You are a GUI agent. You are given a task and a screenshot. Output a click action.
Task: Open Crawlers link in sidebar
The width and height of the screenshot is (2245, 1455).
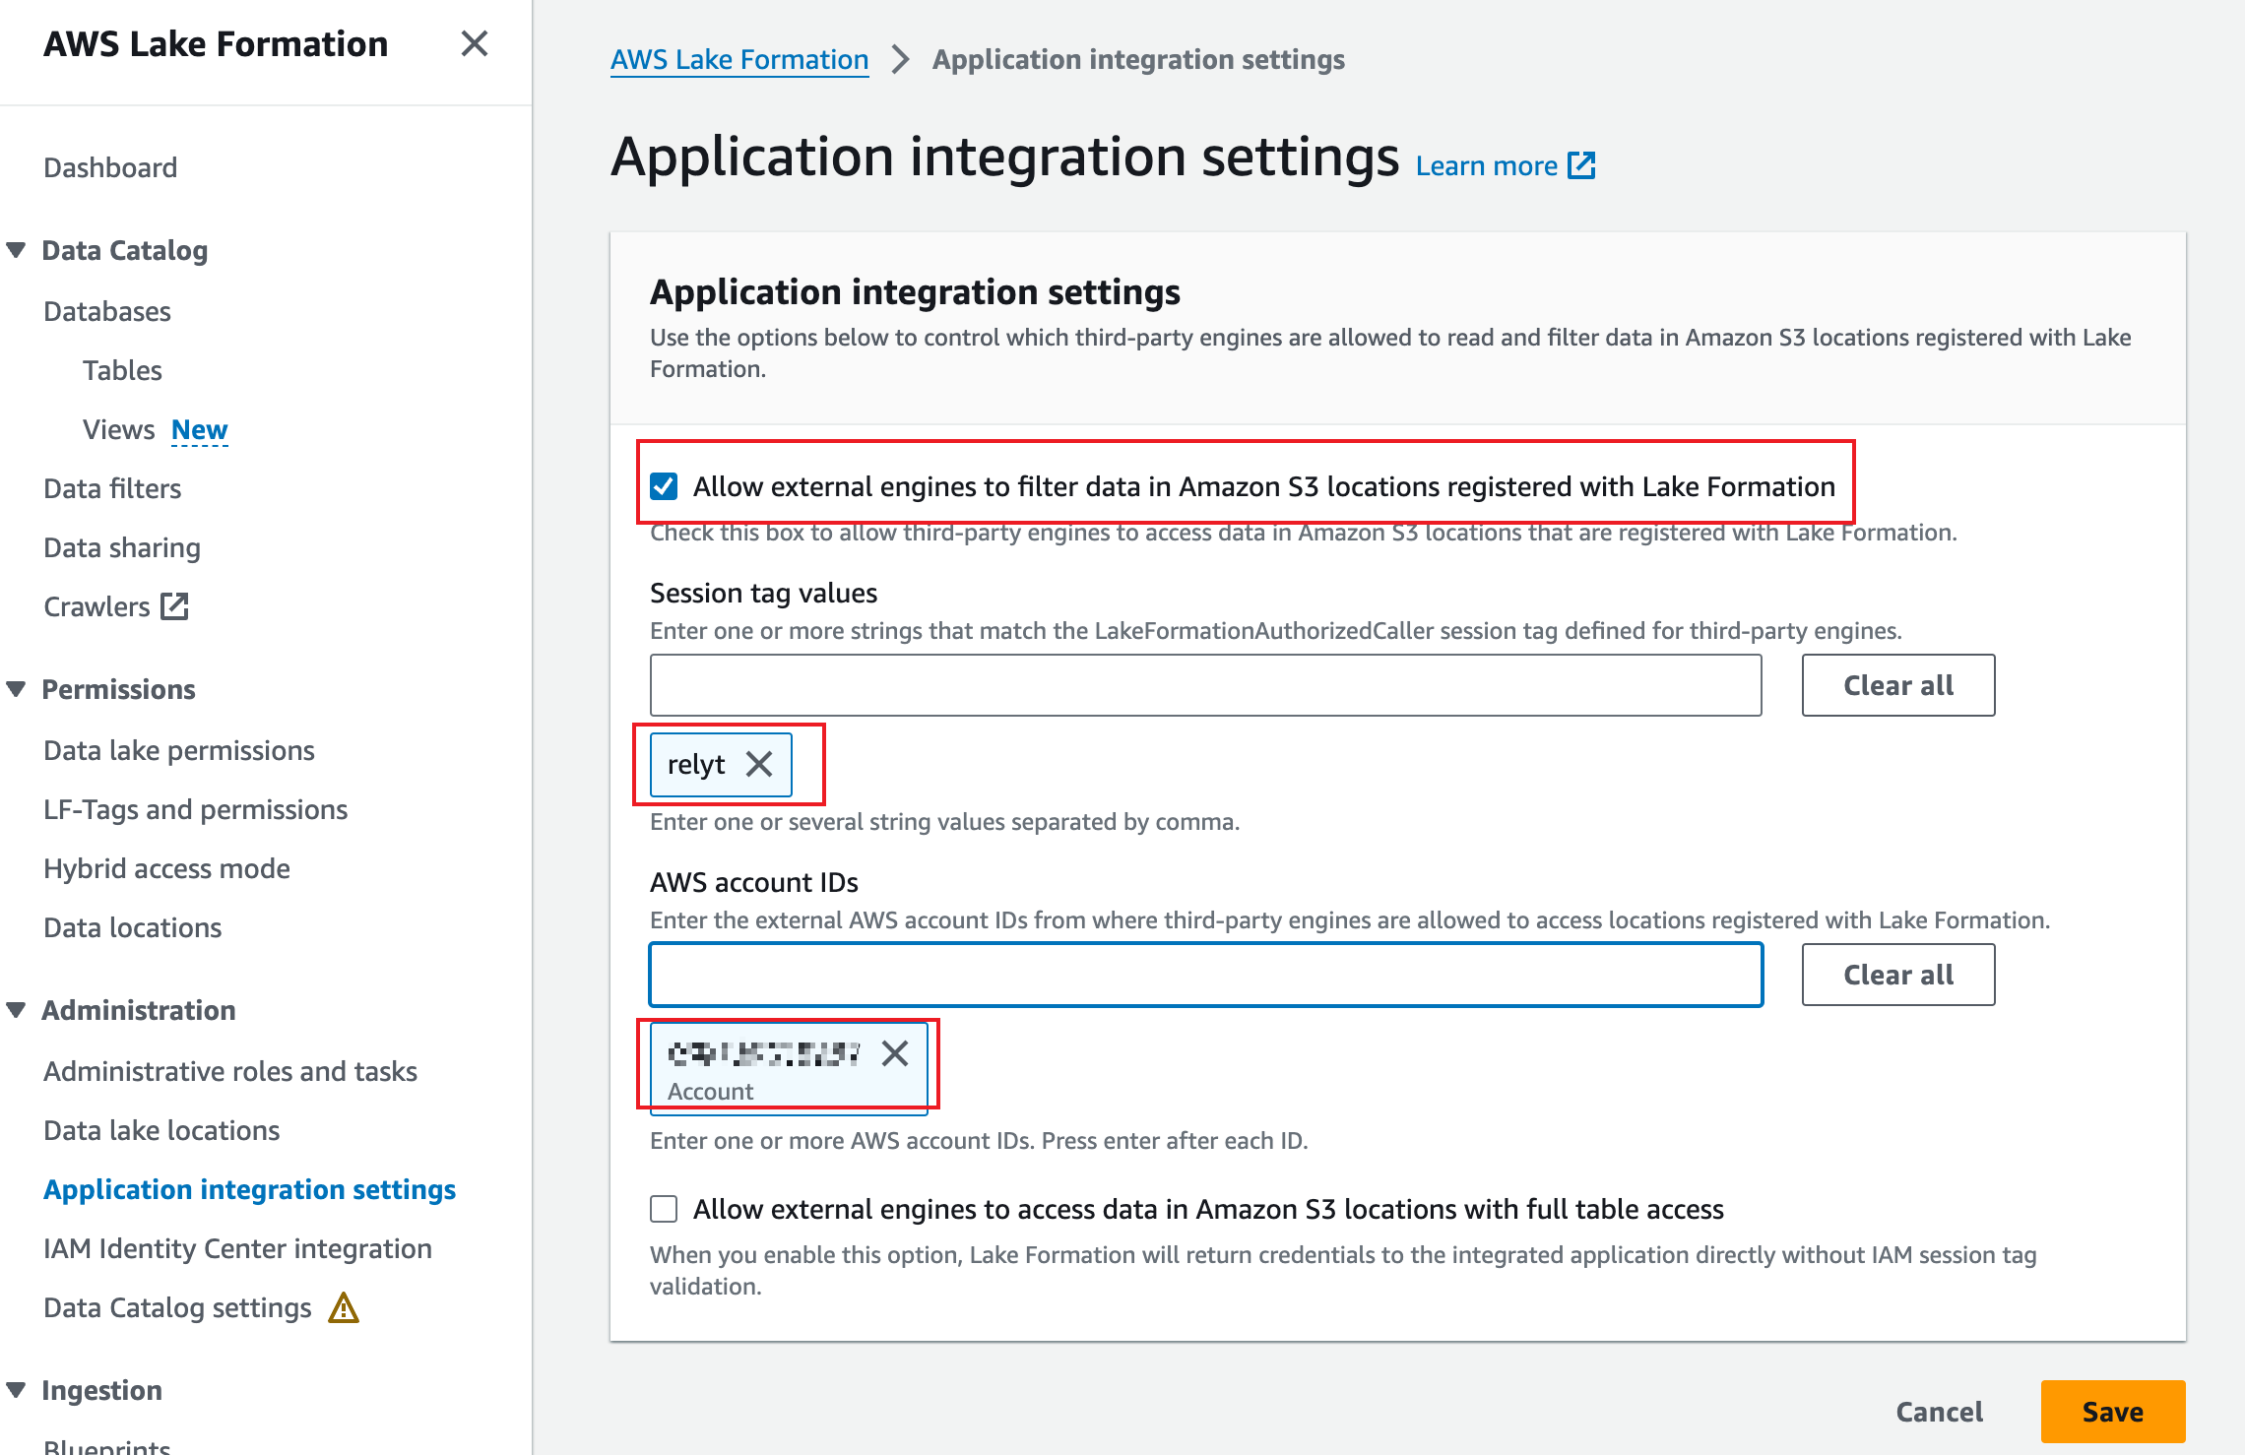click(x=96, y=606)
